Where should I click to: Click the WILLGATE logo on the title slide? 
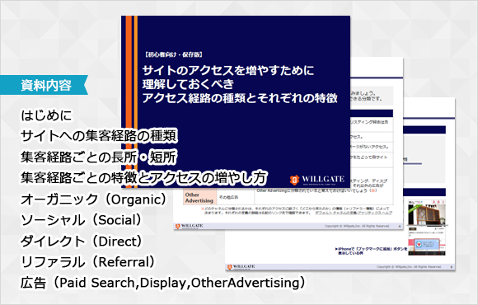coord(317,180)
